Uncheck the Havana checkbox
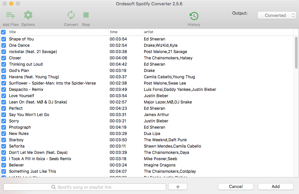 tap(4, 77)
